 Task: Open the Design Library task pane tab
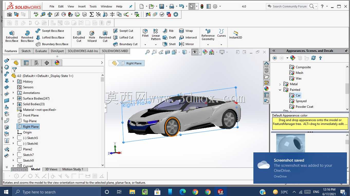coord(266,70)
